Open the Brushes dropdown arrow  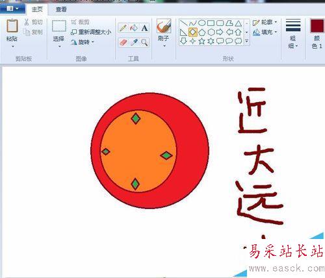pos(164,46)
